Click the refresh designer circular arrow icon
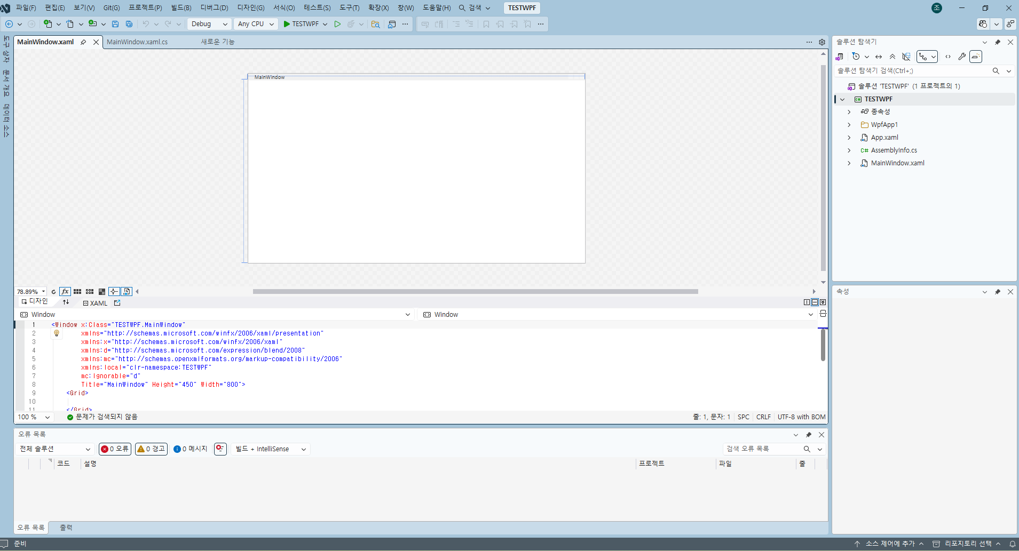1019x551 pixels. [53, 292]
